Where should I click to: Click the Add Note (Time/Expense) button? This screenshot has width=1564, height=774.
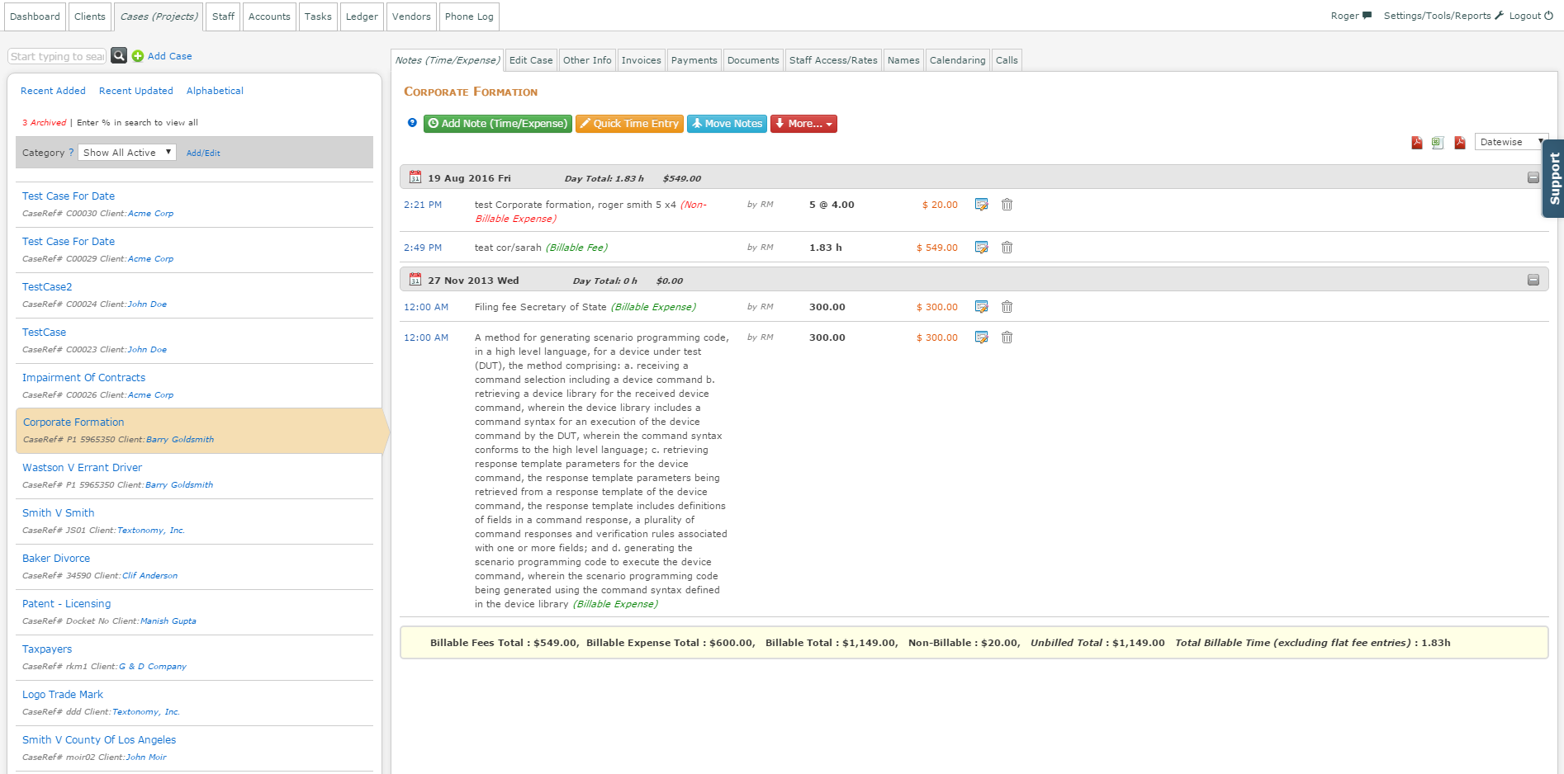(x=498, y=124)
